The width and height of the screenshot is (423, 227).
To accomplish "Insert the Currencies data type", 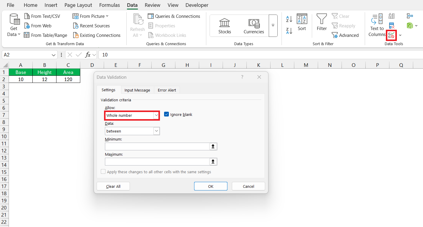I will click(254, 26).
